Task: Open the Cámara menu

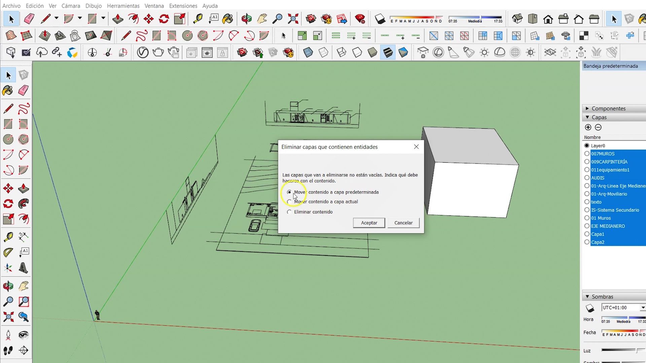Action: 71,6
